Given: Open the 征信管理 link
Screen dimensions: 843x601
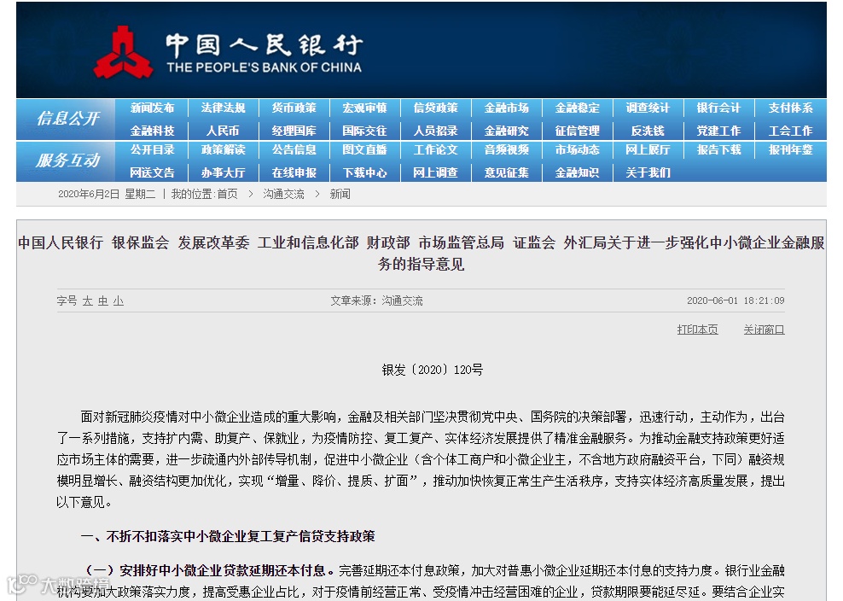Looking at the screenshot, I should click(578, 131).
